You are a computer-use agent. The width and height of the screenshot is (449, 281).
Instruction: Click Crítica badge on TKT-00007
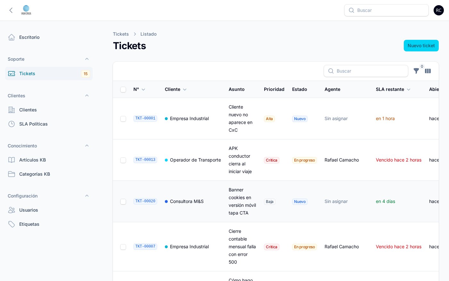click(x=272, y=247)
